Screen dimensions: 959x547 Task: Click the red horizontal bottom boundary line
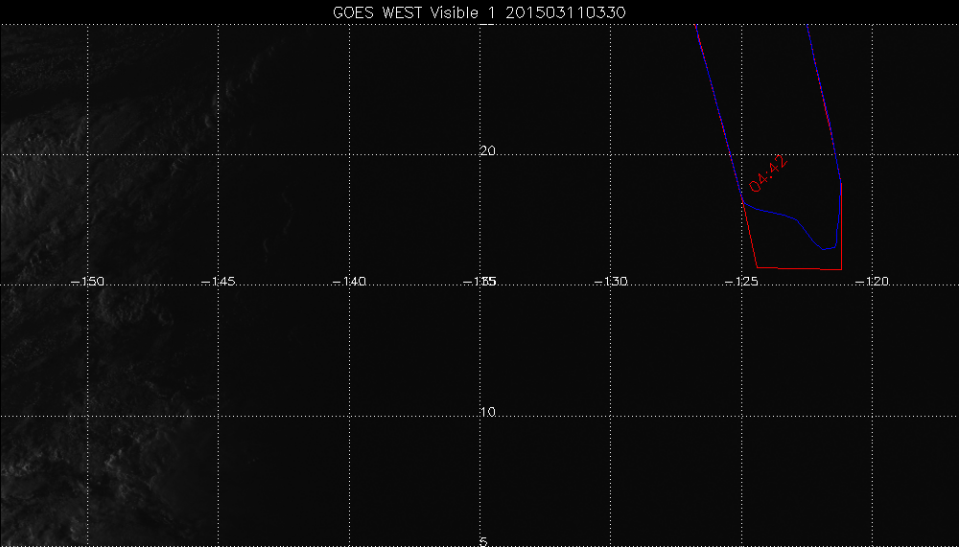800,268
